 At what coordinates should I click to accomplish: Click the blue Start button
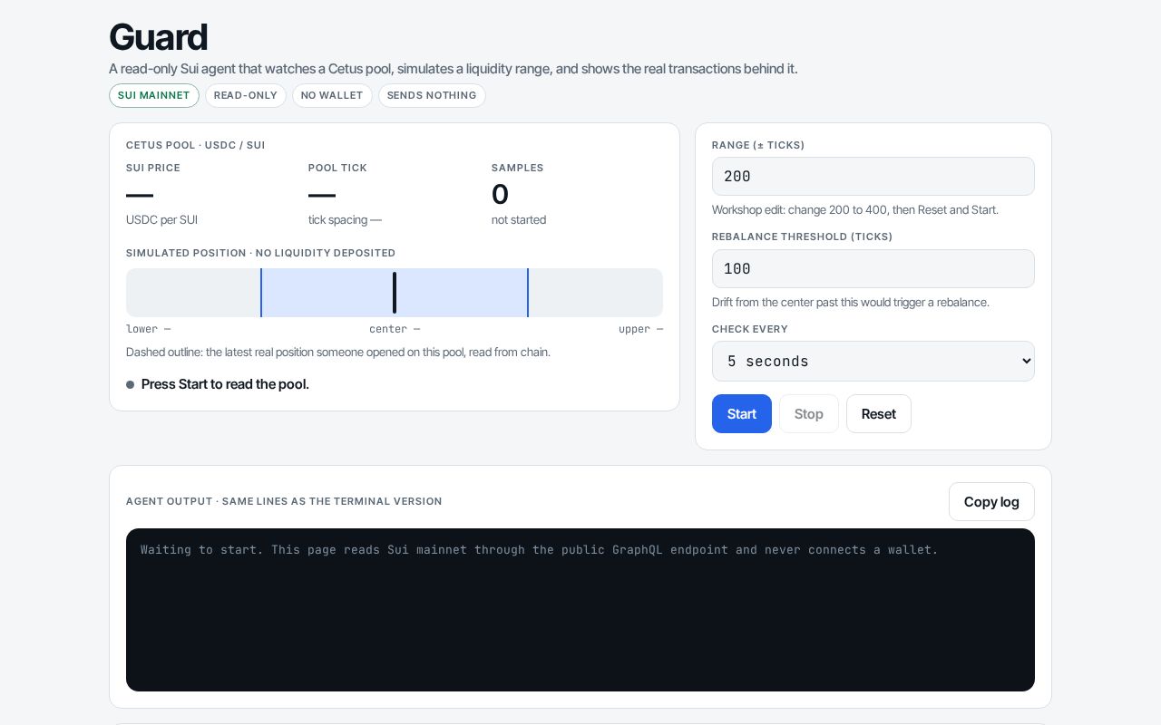(x=741, y=413)
